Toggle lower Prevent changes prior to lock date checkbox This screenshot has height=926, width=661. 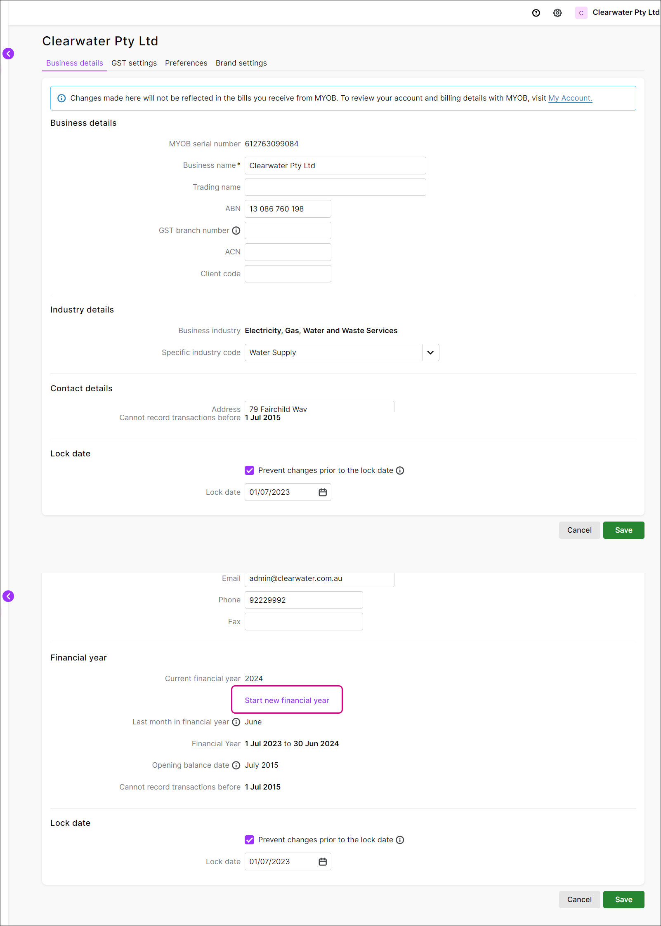tap(250, 840)
